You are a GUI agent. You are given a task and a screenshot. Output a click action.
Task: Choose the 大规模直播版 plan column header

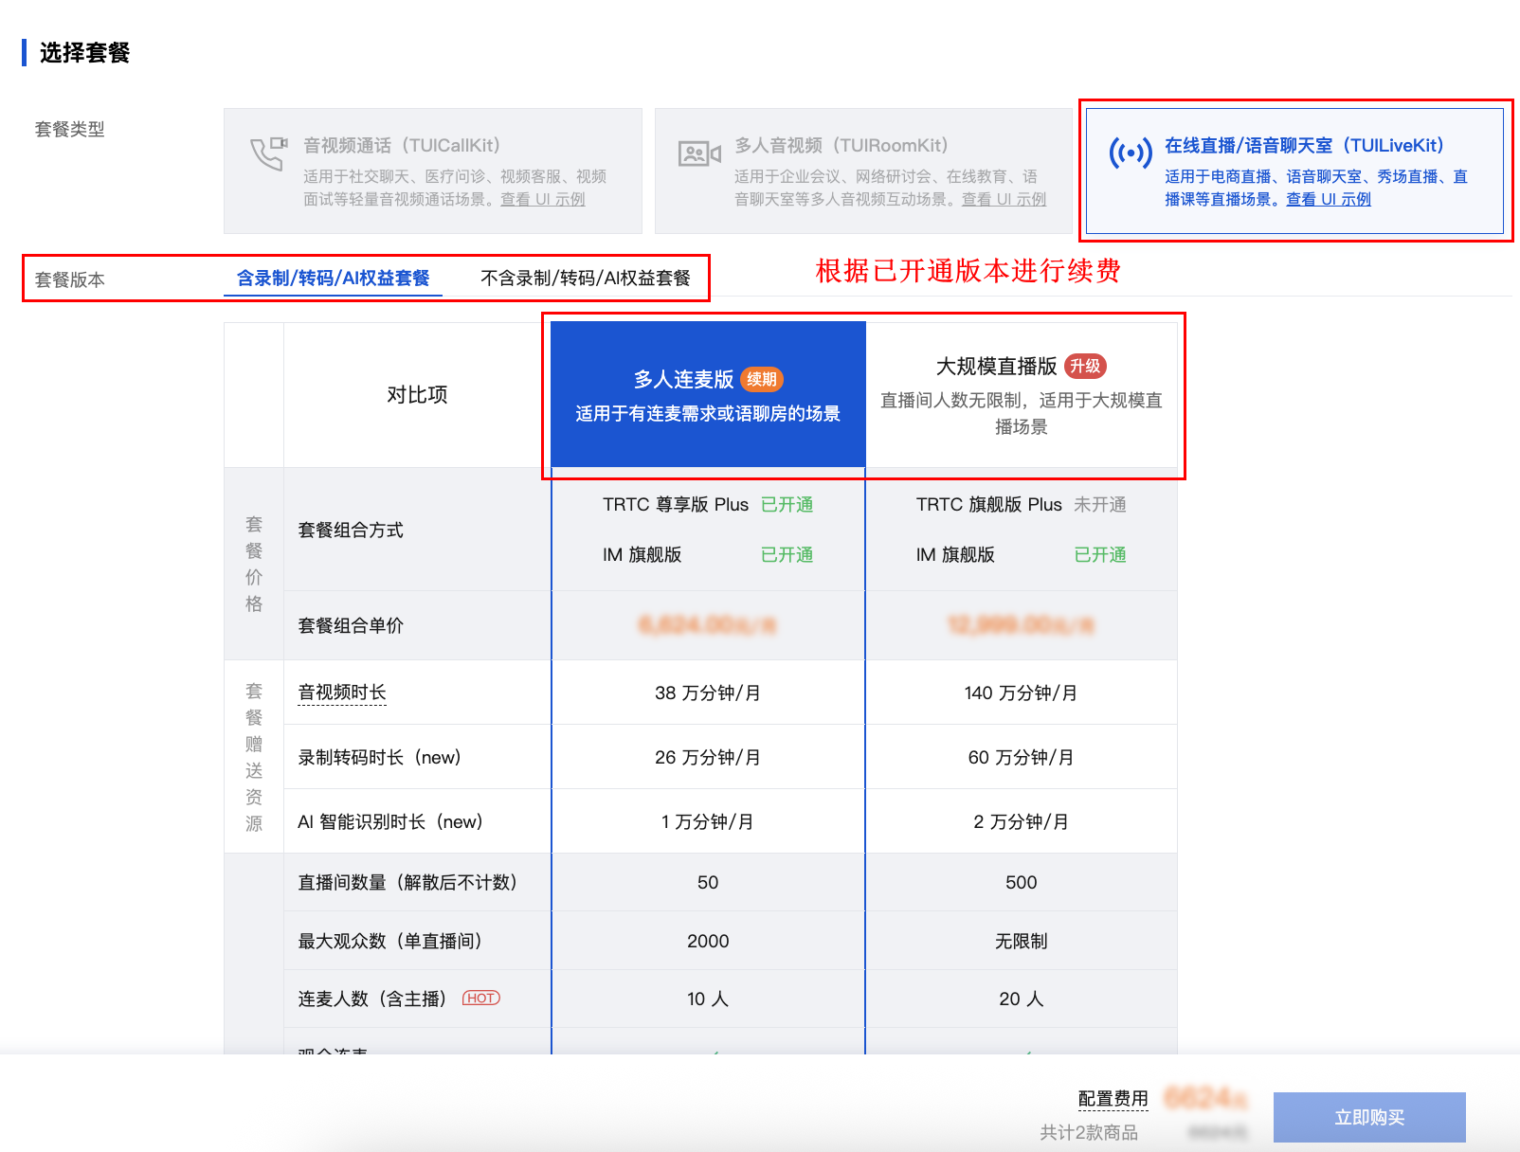coord(1021,395)
